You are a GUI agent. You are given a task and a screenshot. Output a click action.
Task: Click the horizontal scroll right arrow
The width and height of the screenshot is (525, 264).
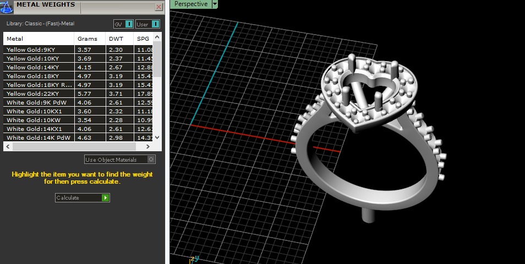(x=148, y=146)
